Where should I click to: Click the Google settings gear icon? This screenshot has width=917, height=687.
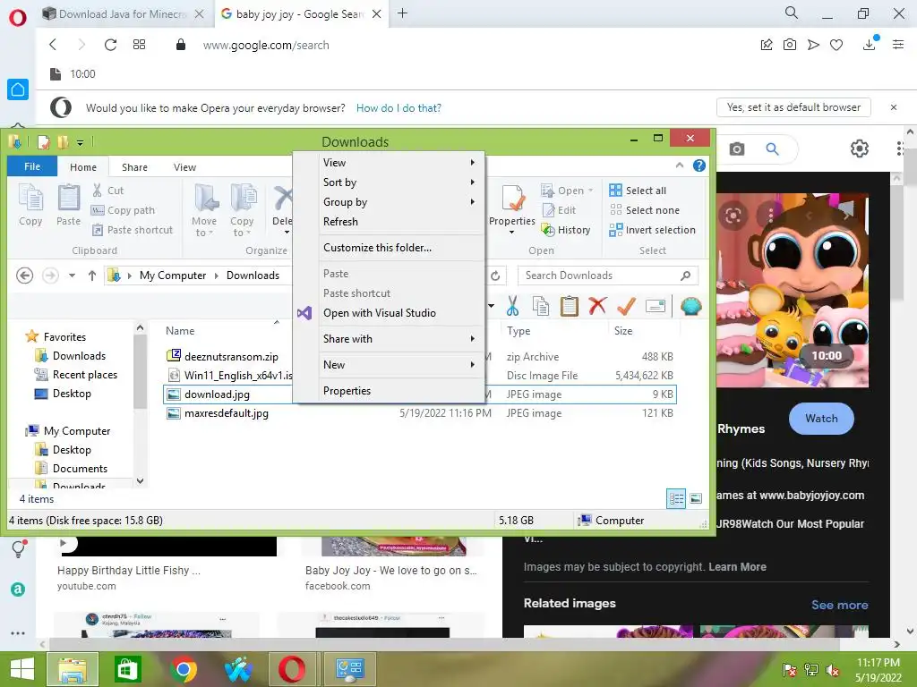[859, 149]
